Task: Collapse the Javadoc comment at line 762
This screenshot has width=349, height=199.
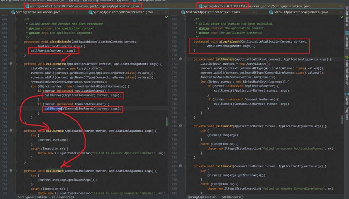Action: click(185, 20)
